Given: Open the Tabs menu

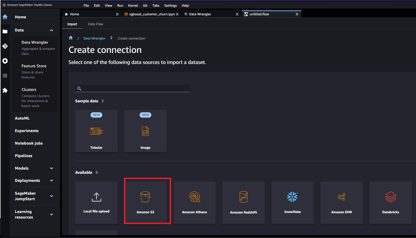Looking at the screenshot, I should pyautogui.click(x=156, y=6).
